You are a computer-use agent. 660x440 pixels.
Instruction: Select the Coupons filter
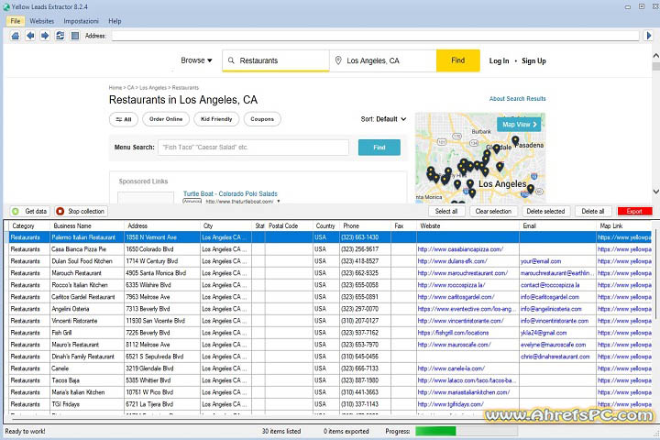[262, 119]
